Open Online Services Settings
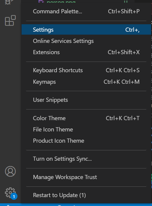 coord(86,41)
